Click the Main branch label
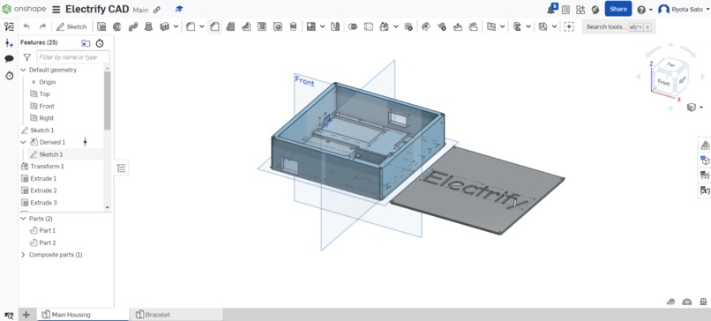Screen dimensions: 711x321 pyautogui.click(x=140, y=10)
